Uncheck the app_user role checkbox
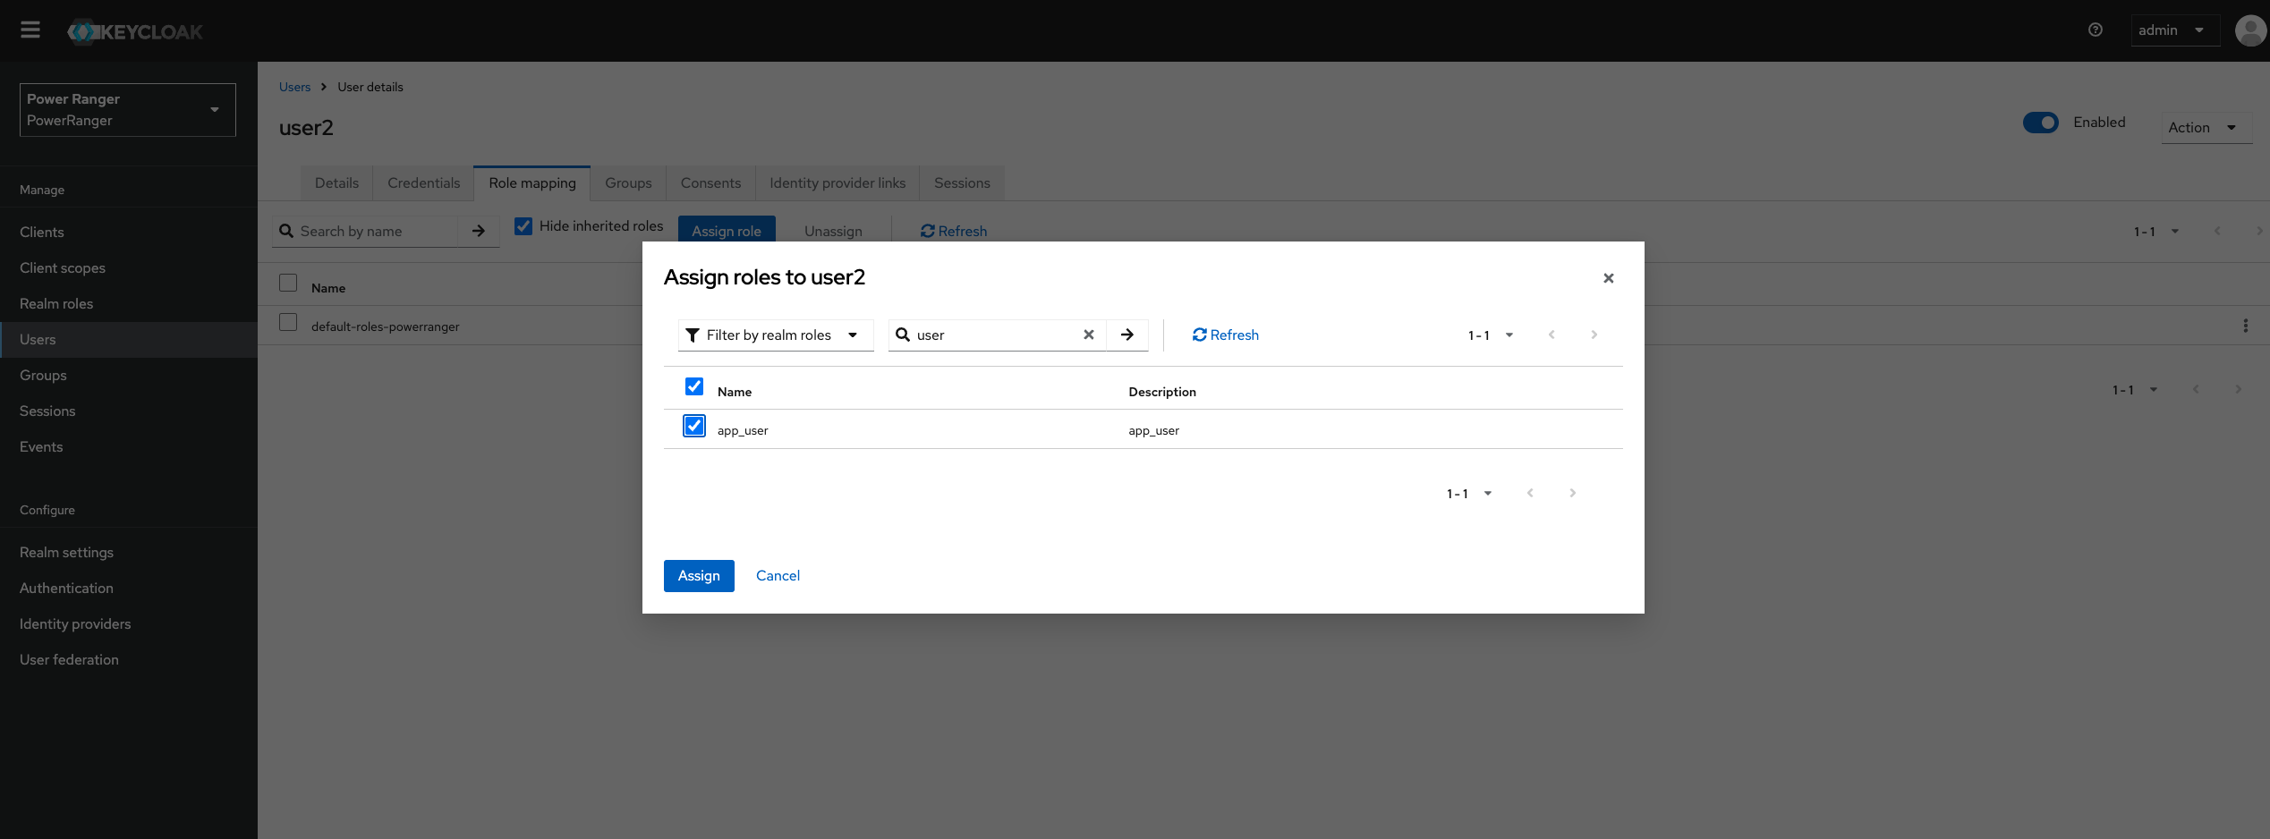The height and width of the screenshot is (839, 2270). tap(694, 426)
